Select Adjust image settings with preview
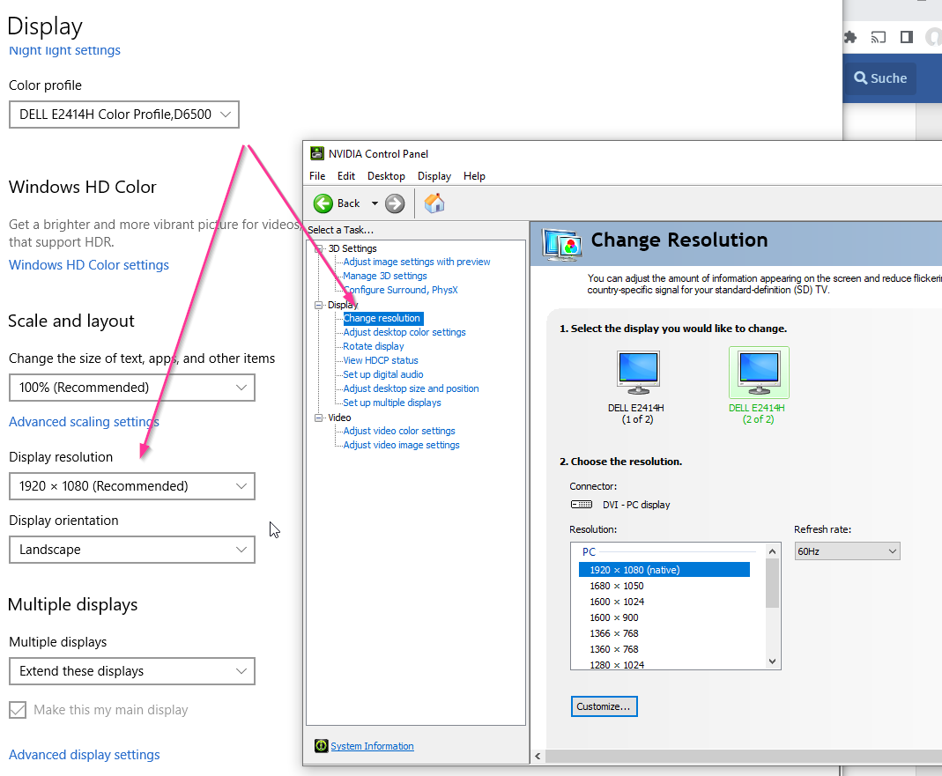 416,262
